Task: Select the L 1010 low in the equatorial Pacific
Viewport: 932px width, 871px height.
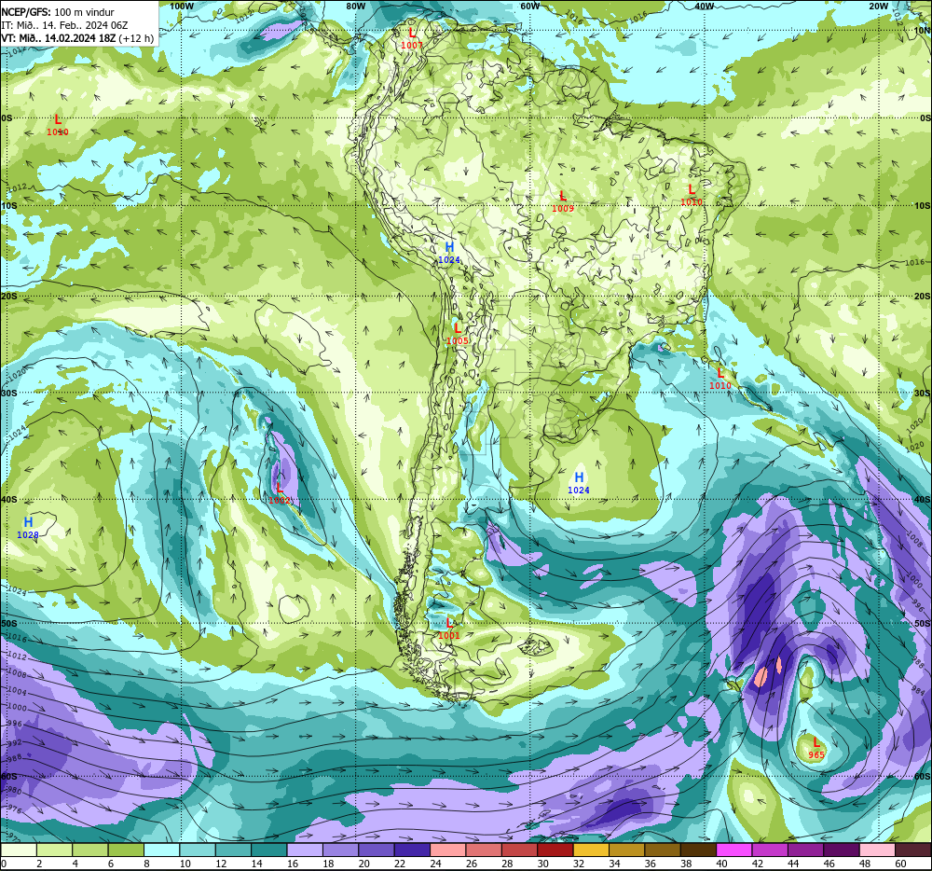Action: pyautogui.click(x=58, y=125)
